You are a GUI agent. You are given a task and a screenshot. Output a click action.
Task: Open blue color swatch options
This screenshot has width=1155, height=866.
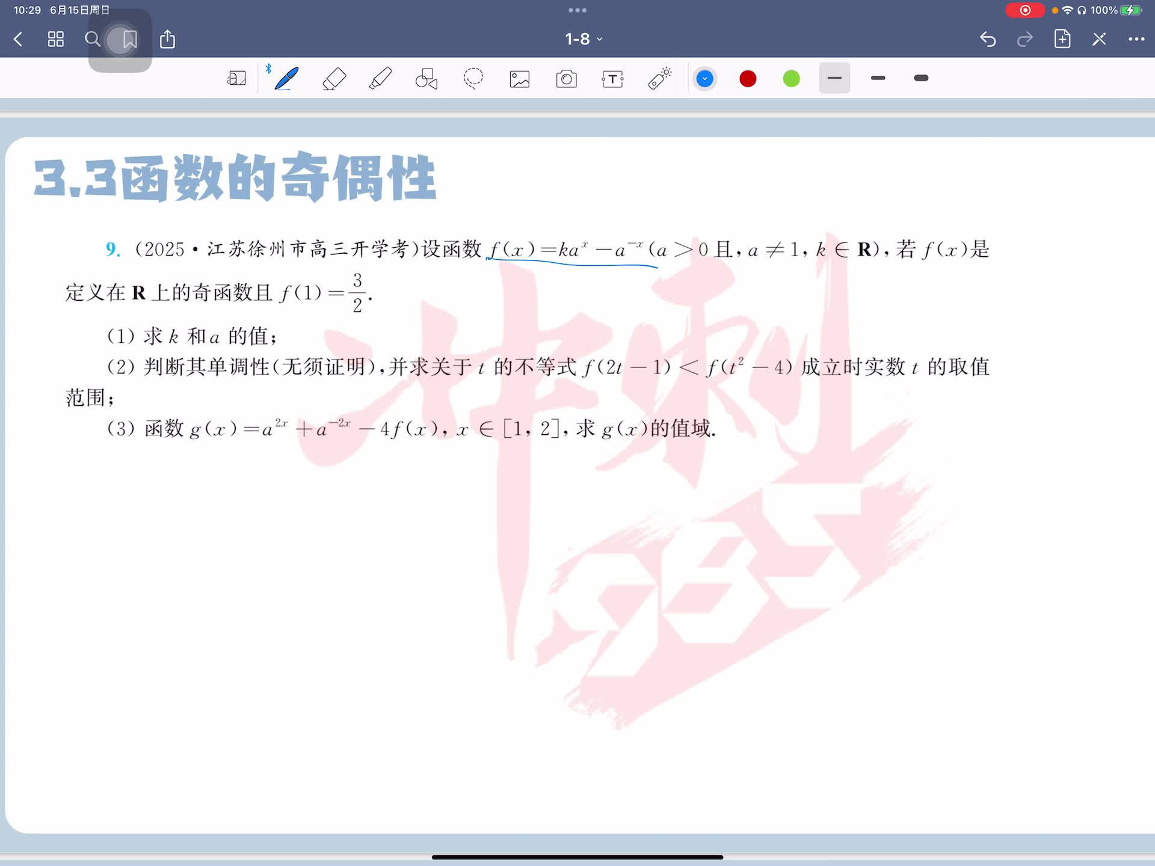704,79
